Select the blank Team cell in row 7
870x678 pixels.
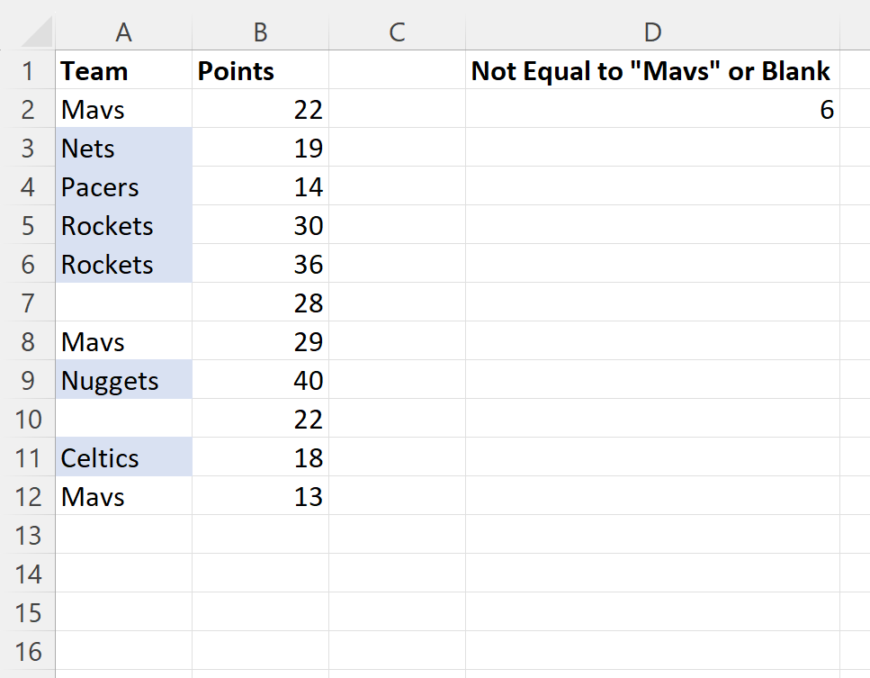(124, 303)
